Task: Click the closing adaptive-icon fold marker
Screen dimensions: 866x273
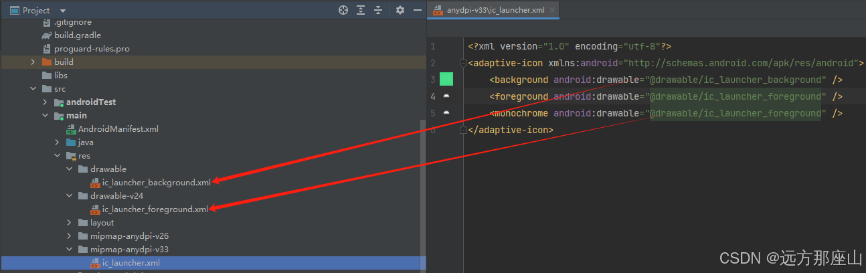Action: click(463, 130)
